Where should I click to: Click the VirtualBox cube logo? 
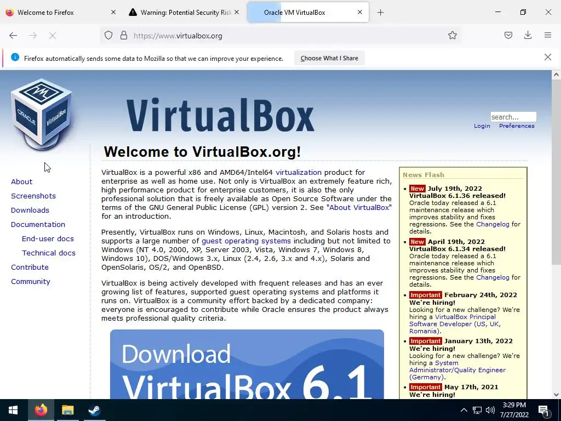42,114
